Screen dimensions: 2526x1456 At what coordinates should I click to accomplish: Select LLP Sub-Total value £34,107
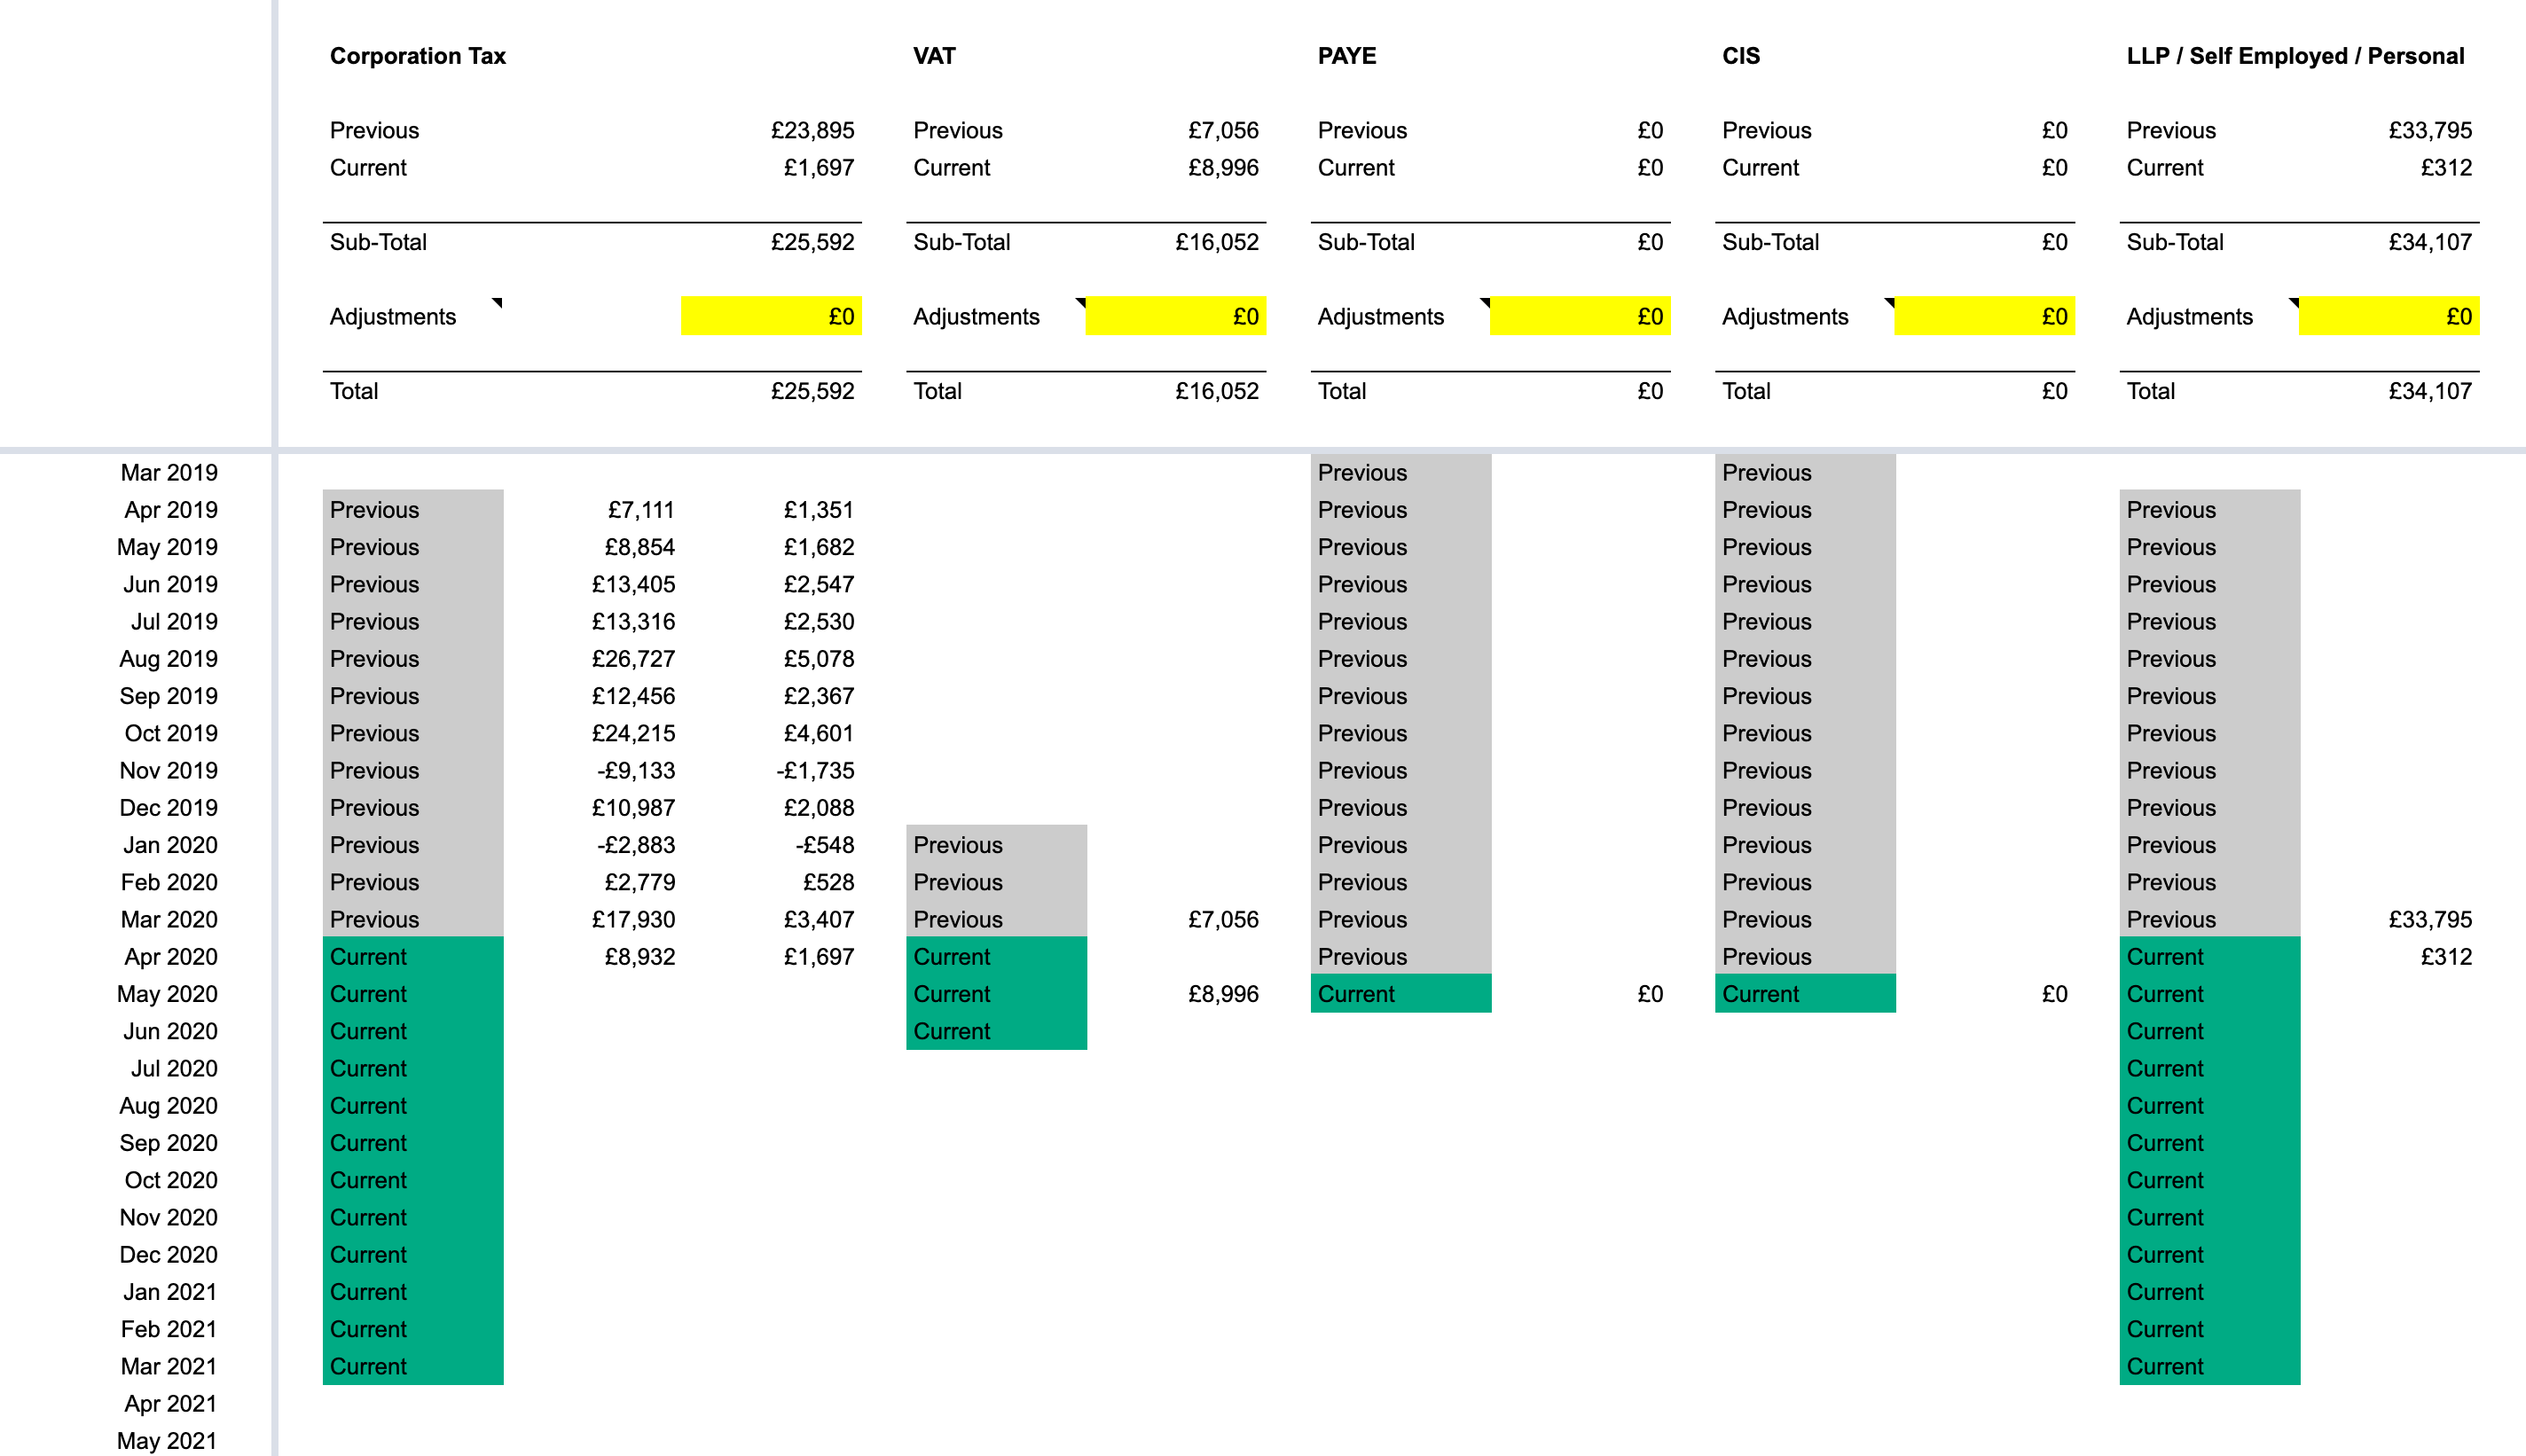pyautogui.click(x=2430, y=242)
